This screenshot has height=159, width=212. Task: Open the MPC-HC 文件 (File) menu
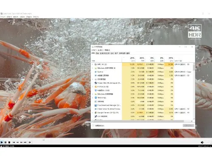3,17
